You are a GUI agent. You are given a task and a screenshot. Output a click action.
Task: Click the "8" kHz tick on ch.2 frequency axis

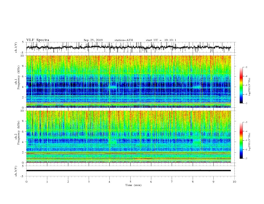pyautogui.click(x=23, y=121)
